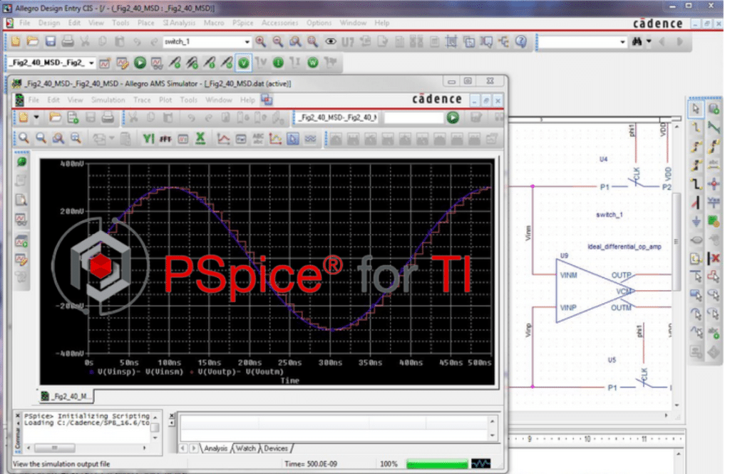Click the green run button in simulator toolbar
The width and height of the screenshot is (730, 474).
point(452,118)
